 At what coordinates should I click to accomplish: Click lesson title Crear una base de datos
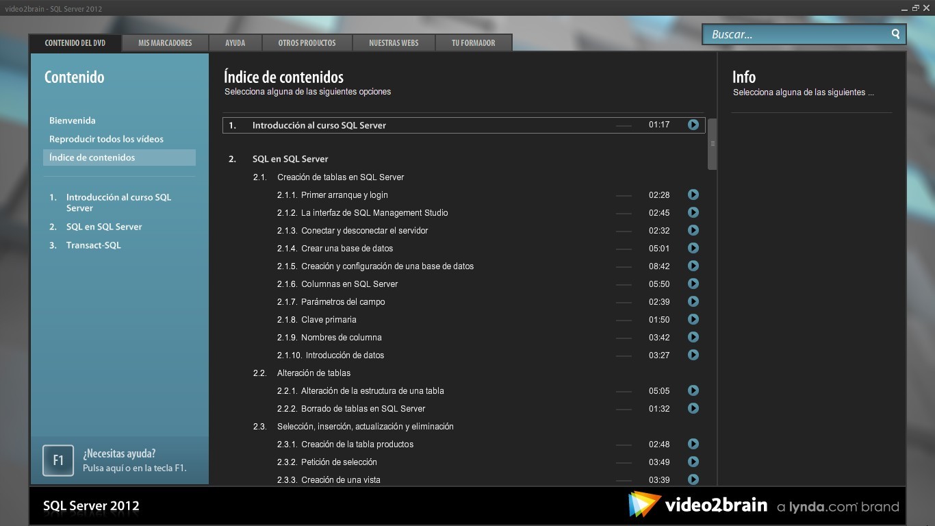pos(347,248)
